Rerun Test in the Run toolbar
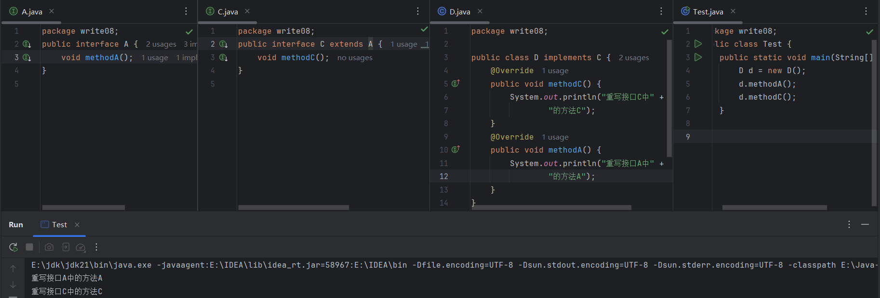 click(13, 247)
